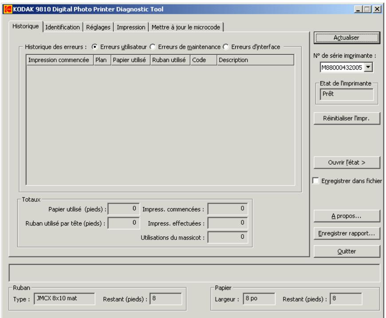386x318 pixels.
Task: Click the Papier utilisé (pieds) total field
Action: click(x=124, y=209)
